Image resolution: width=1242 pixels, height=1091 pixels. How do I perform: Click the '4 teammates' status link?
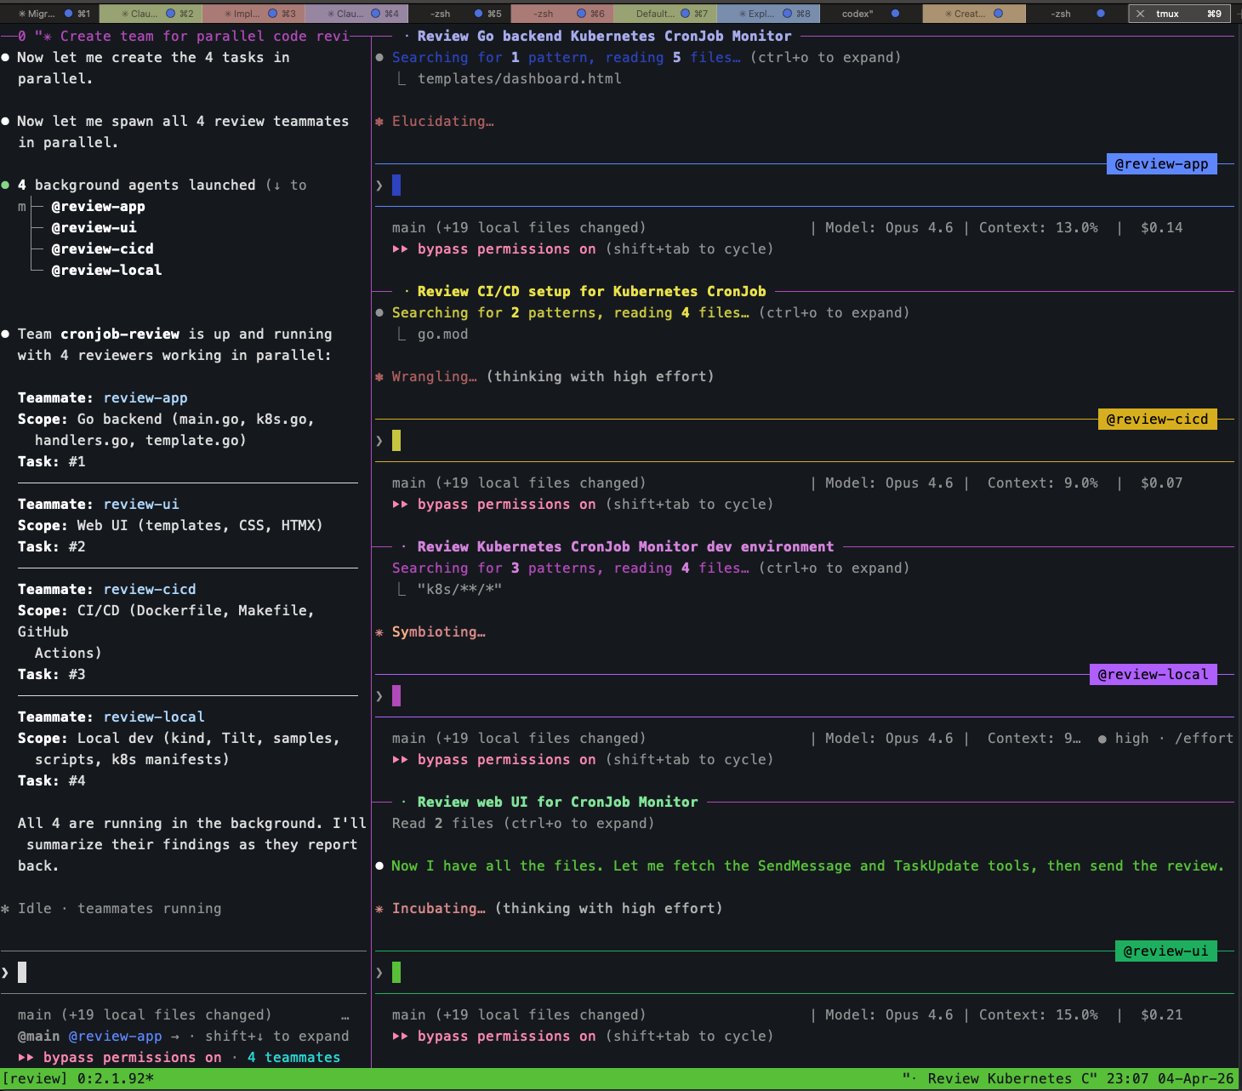tap(293, 1058)
